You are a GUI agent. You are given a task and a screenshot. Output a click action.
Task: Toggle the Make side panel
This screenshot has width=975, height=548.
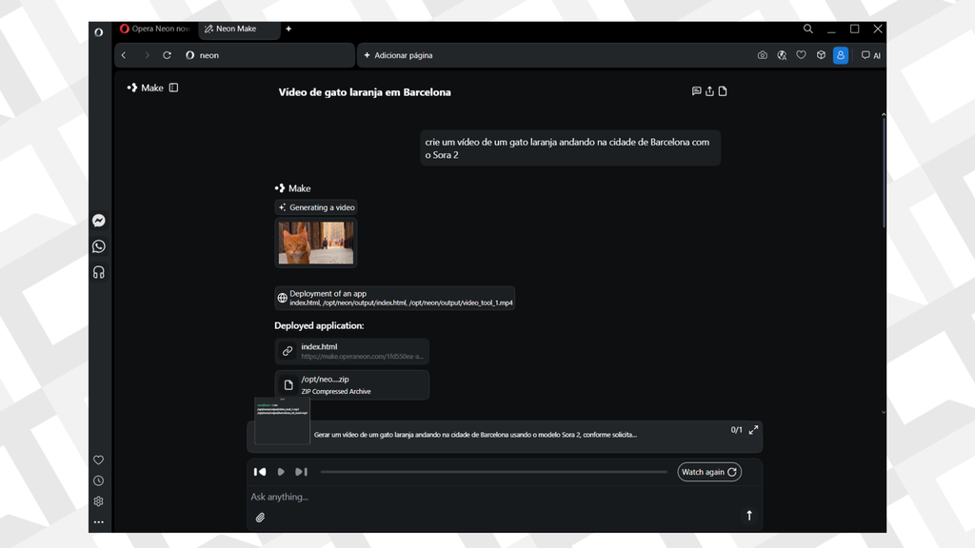pos(173,88)
